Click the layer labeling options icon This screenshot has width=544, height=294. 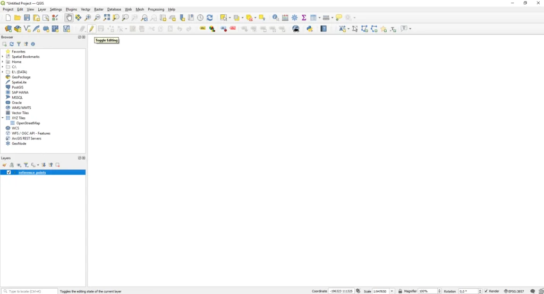(202, 29)
